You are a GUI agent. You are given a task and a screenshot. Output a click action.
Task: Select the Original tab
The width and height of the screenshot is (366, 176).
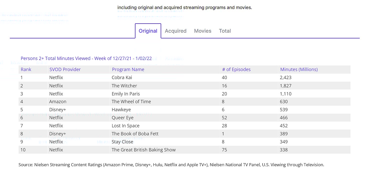148,31
